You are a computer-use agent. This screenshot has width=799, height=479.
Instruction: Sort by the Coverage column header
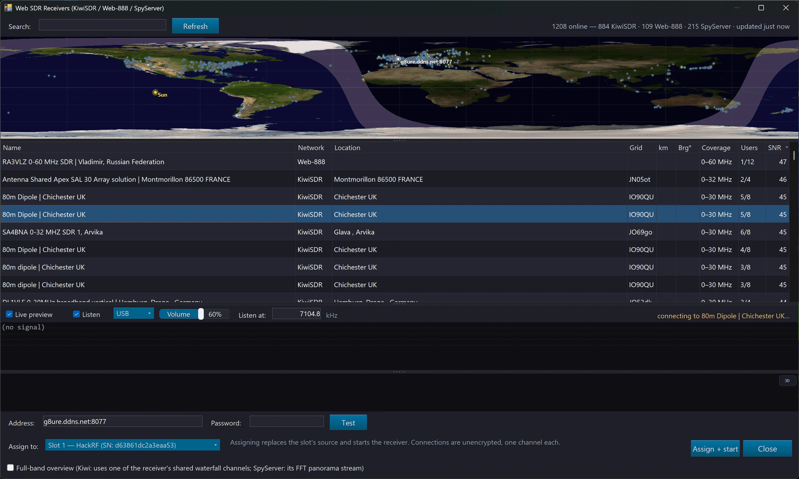(x=718, y=148)
